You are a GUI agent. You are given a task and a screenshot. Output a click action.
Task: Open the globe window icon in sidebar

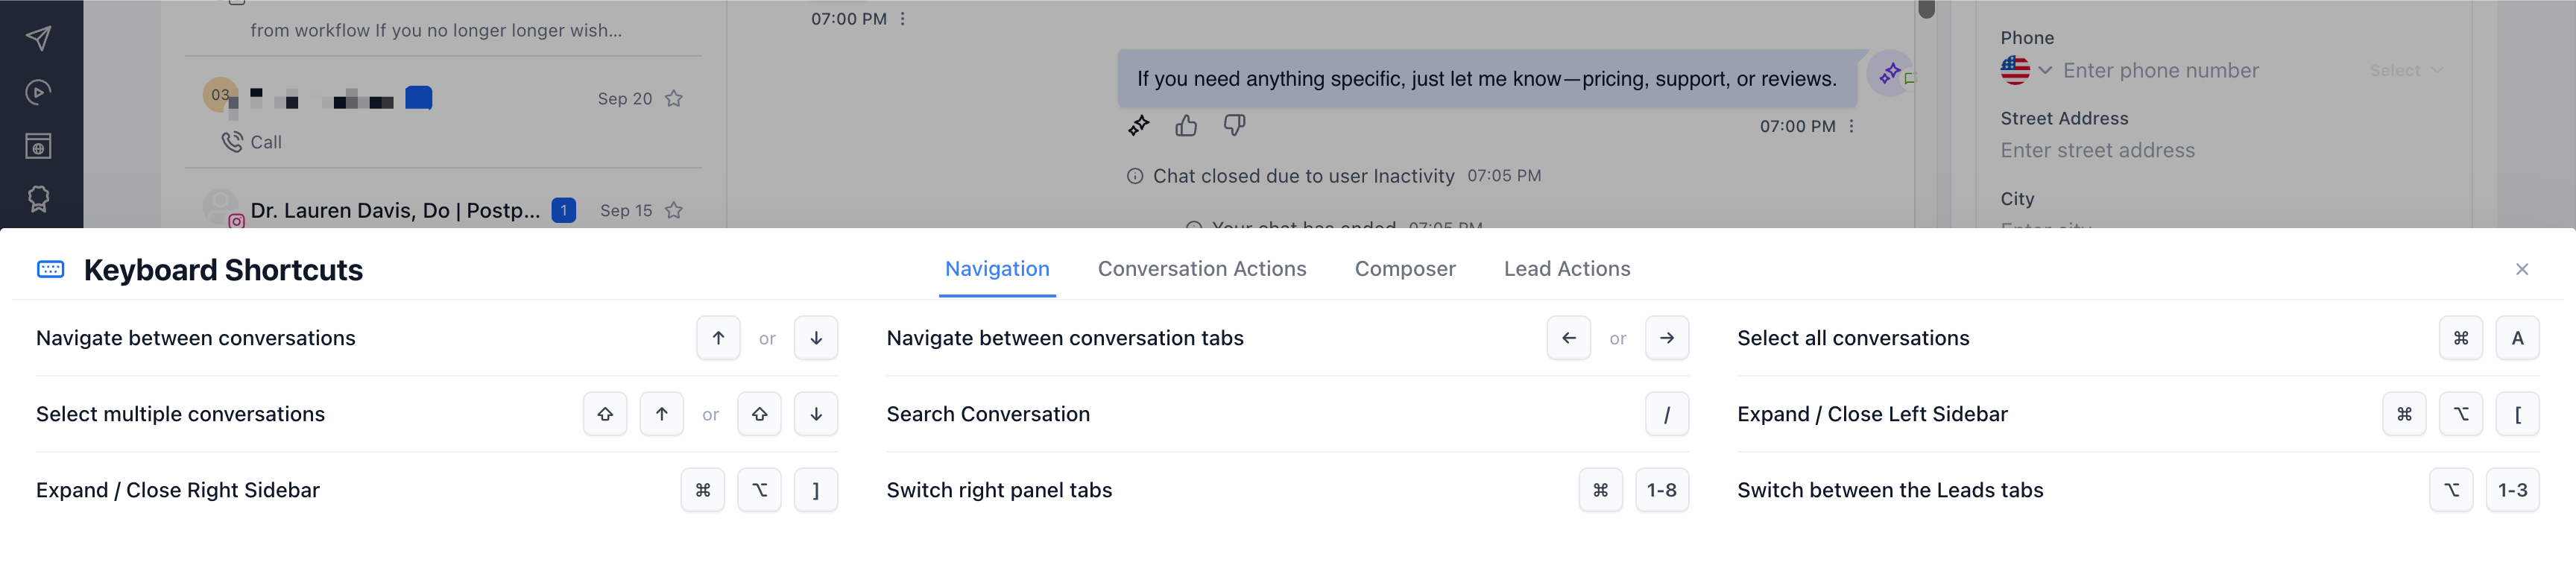coord(38,146)
